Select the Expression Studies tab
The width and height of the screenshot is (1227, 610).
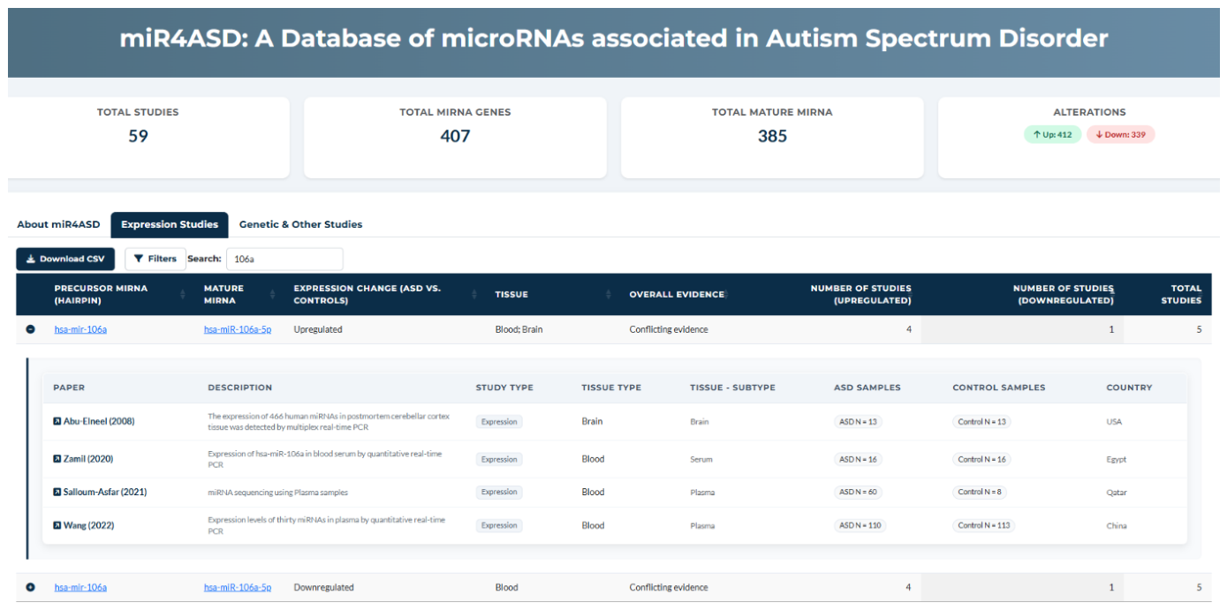click(170, 224)
